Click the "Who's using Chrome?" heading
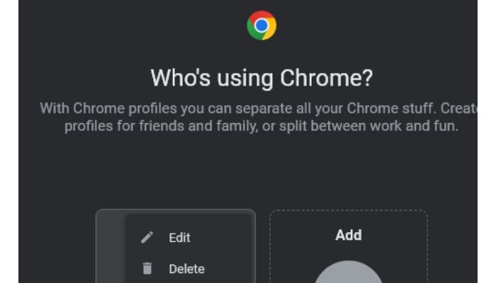Image resolution: width=496 pixels, height=283 pixels. (261, 78)
